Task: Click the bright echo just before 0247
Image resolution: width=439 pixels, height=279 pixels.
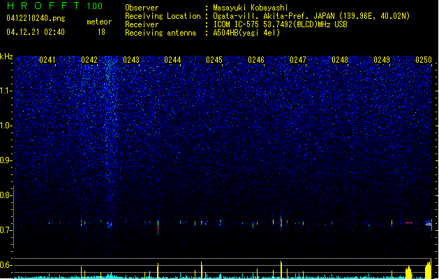Action: (x=281, y=223)
